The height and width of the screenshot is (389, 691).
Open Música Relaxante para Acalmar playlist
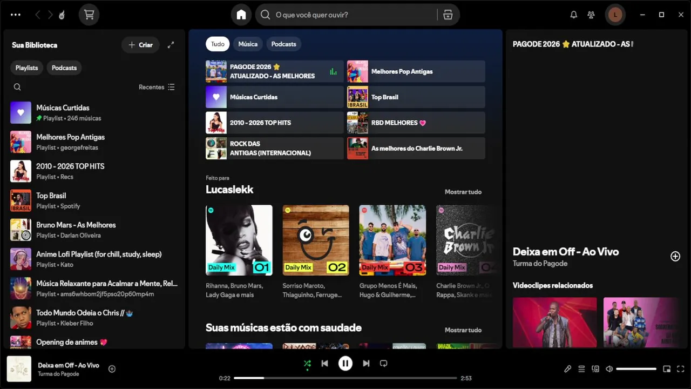pyautogui.click(x=94, y=288)
